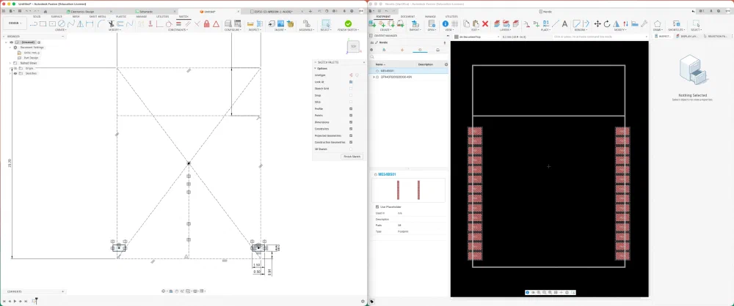Select the red triangle constraint icon

click(216, 23)
